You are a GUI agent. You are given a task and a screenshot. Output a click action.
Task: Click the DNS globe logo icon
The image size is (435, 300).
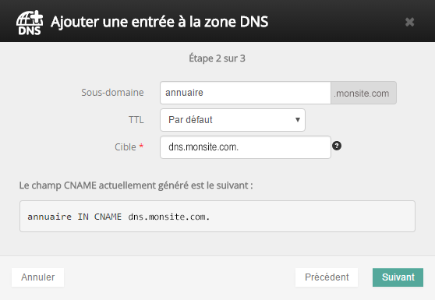coord(30,23)
